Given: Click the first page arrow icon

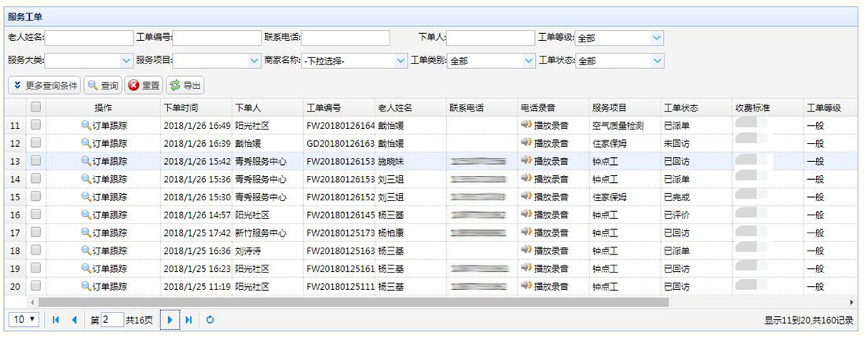Looking at the screenshot, I should click(56, 320).
